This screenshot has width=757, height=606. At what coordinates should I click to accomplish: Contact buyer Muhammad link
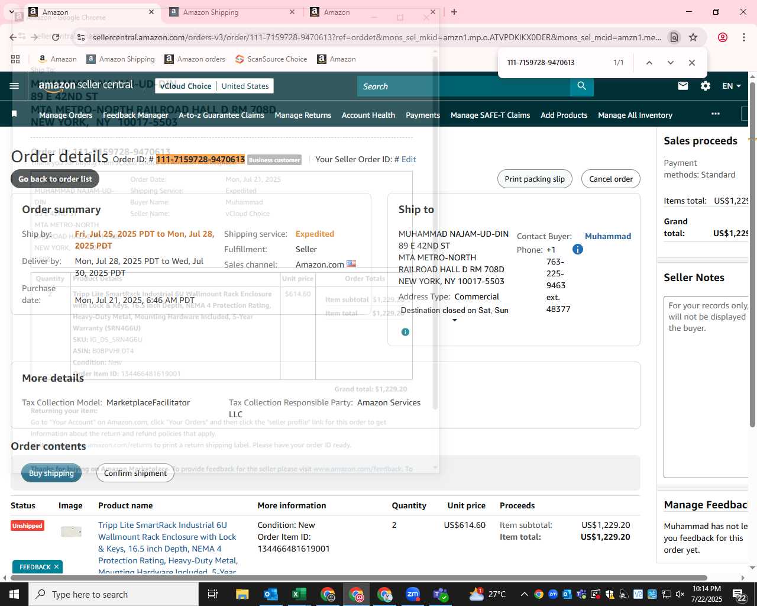click(x=608, y=236)
